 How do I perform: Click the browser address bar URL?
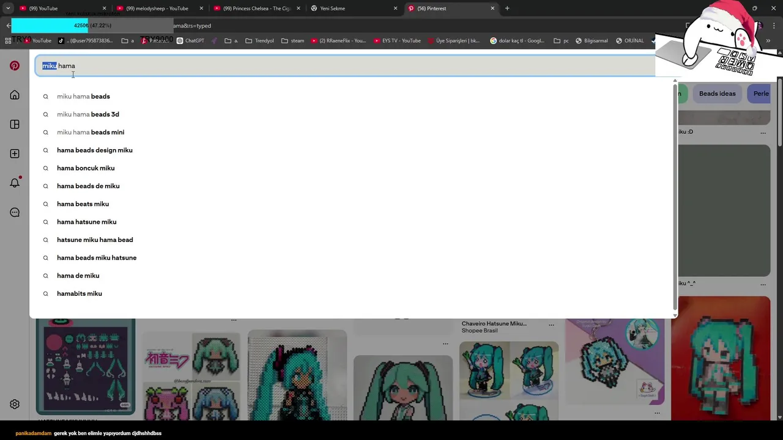coord(193,26)
